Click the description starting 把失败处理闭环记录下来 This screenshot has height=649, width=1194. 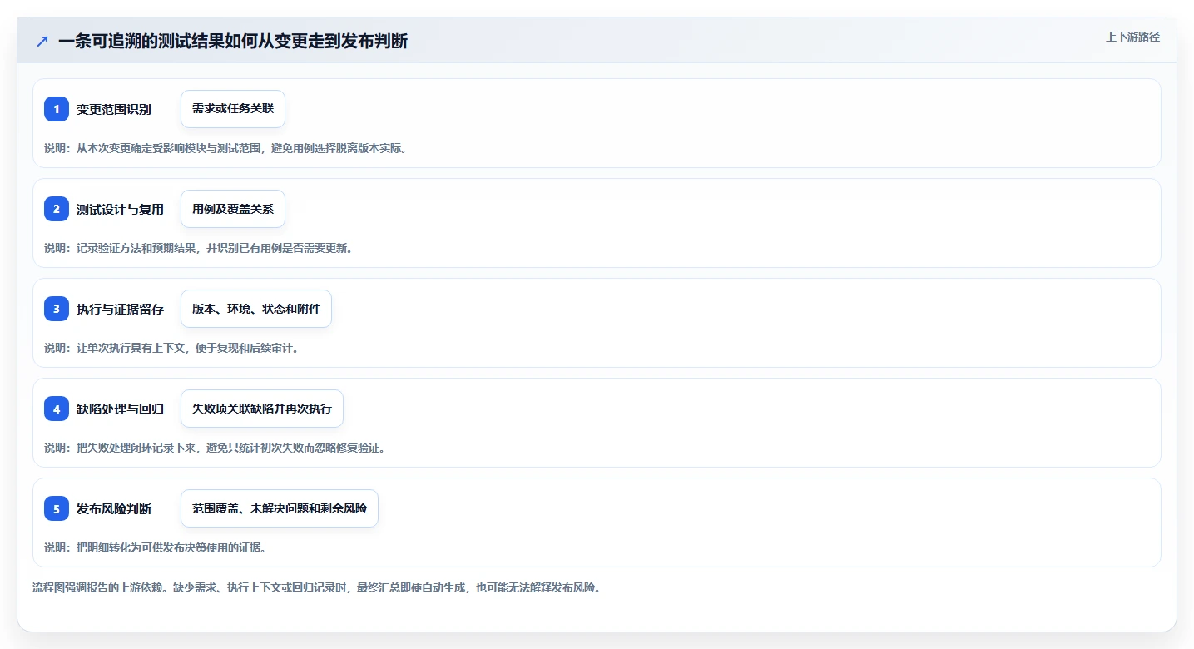[x=215, y=448]
